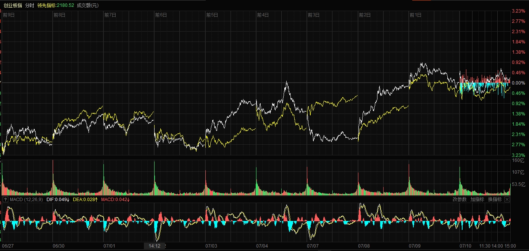Click the 成交额(元) label
529x251 pixels.
point(87,5)
